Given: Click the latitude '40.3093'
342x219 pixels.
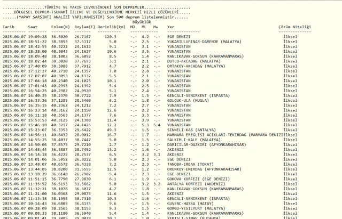Looking at the screenshot, I should (x=59, y=76).
